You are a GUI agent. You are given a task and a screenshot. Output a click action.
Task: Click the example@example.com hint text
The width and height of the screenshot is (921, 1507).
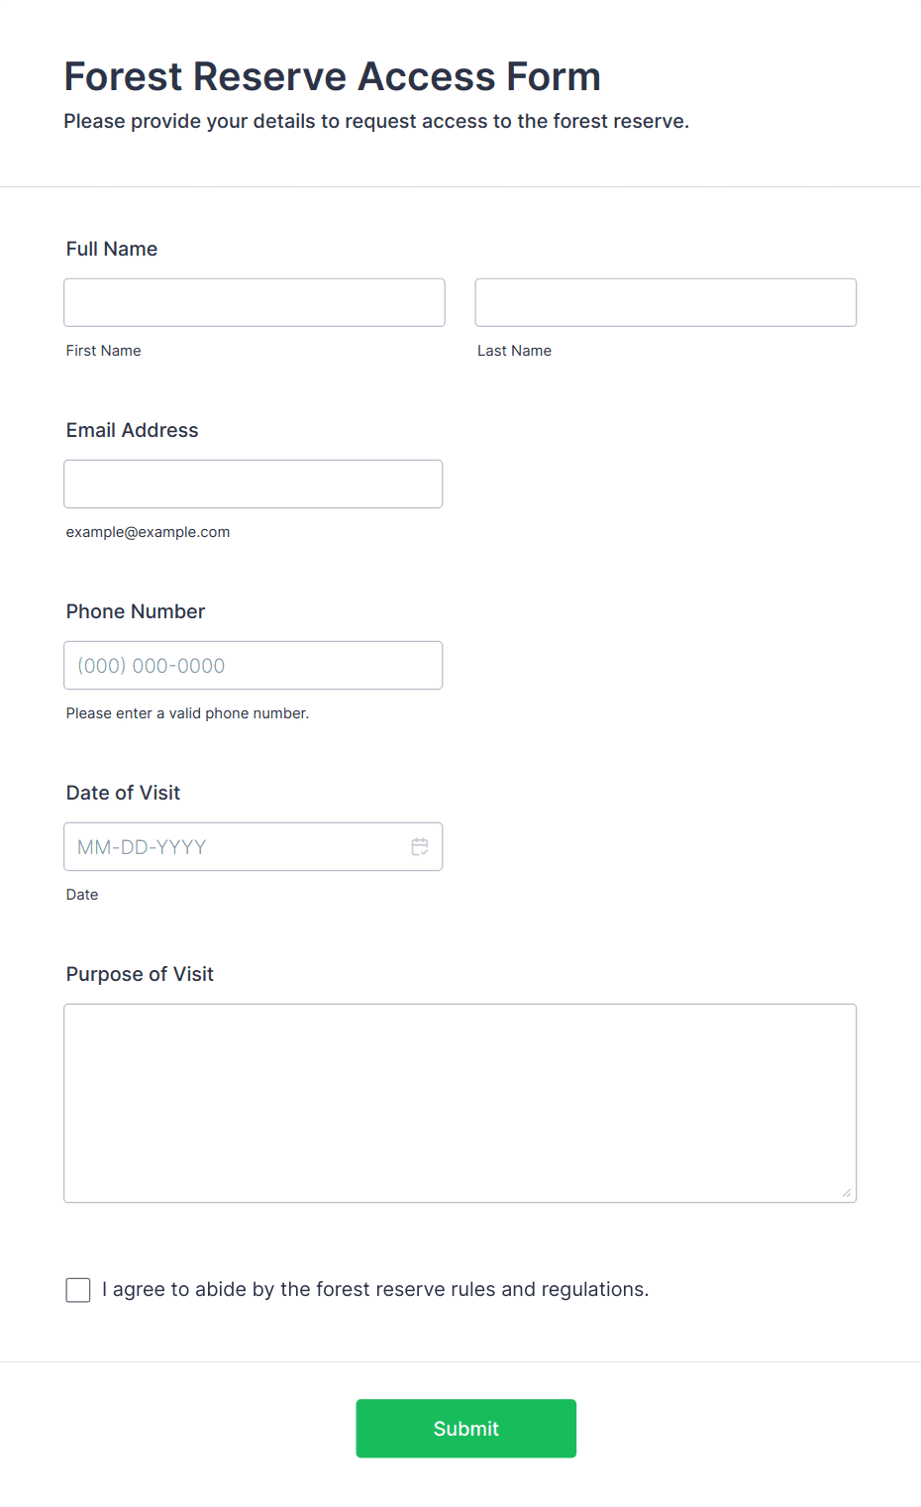point(149,532)
